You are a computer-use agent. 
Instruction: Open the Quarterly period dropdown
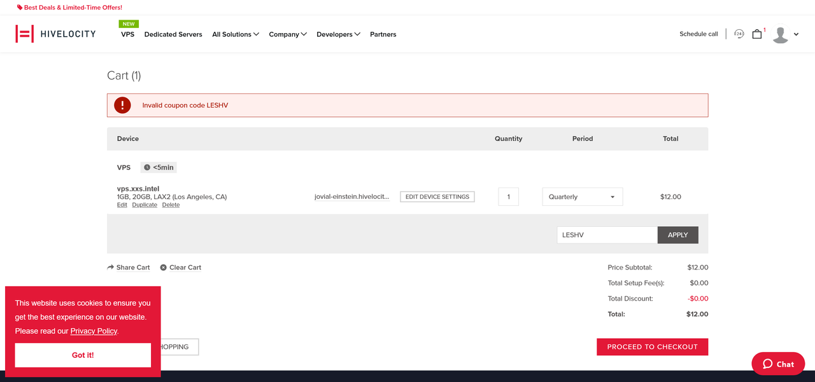583,197
